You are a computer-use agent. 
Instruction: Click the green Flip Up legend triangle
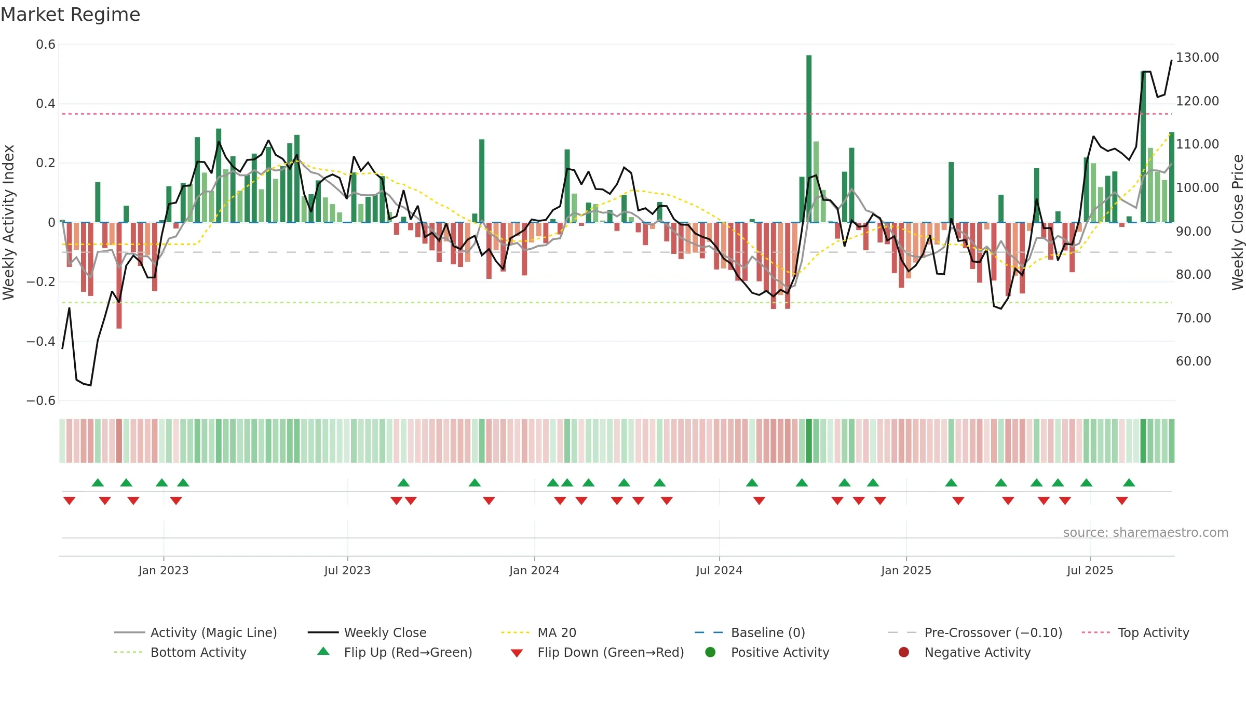pyautogui.click(x=323, y=651)
